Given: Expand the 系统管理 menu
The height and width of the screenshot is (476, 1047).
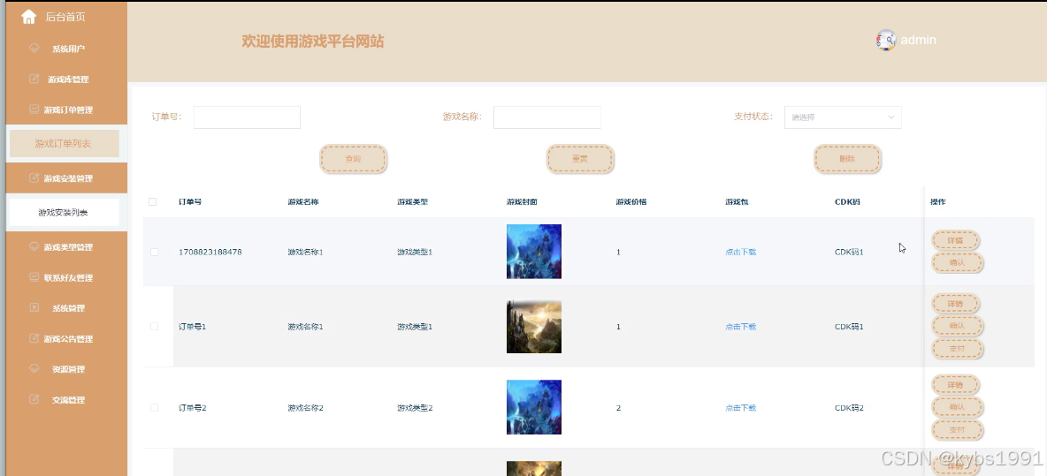Looking at the screenshot, I should [66, 308].
